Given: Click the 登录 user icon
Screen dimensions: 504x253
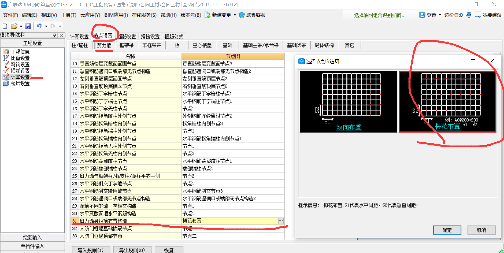Looking at the screenshot, I should coord(422,15).
